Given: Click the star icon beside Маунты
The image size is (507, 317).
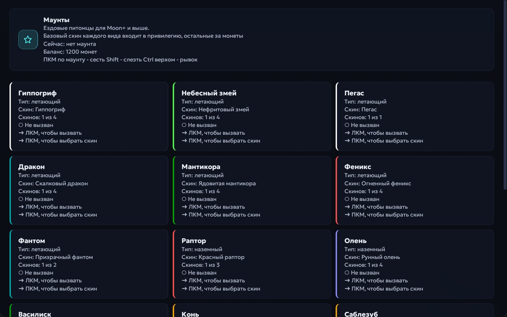Looking at the screenshot, I should coord(28,40).
